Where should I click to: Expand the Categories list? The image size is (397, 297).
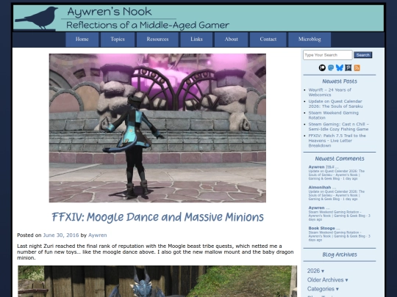click(323, 289)
